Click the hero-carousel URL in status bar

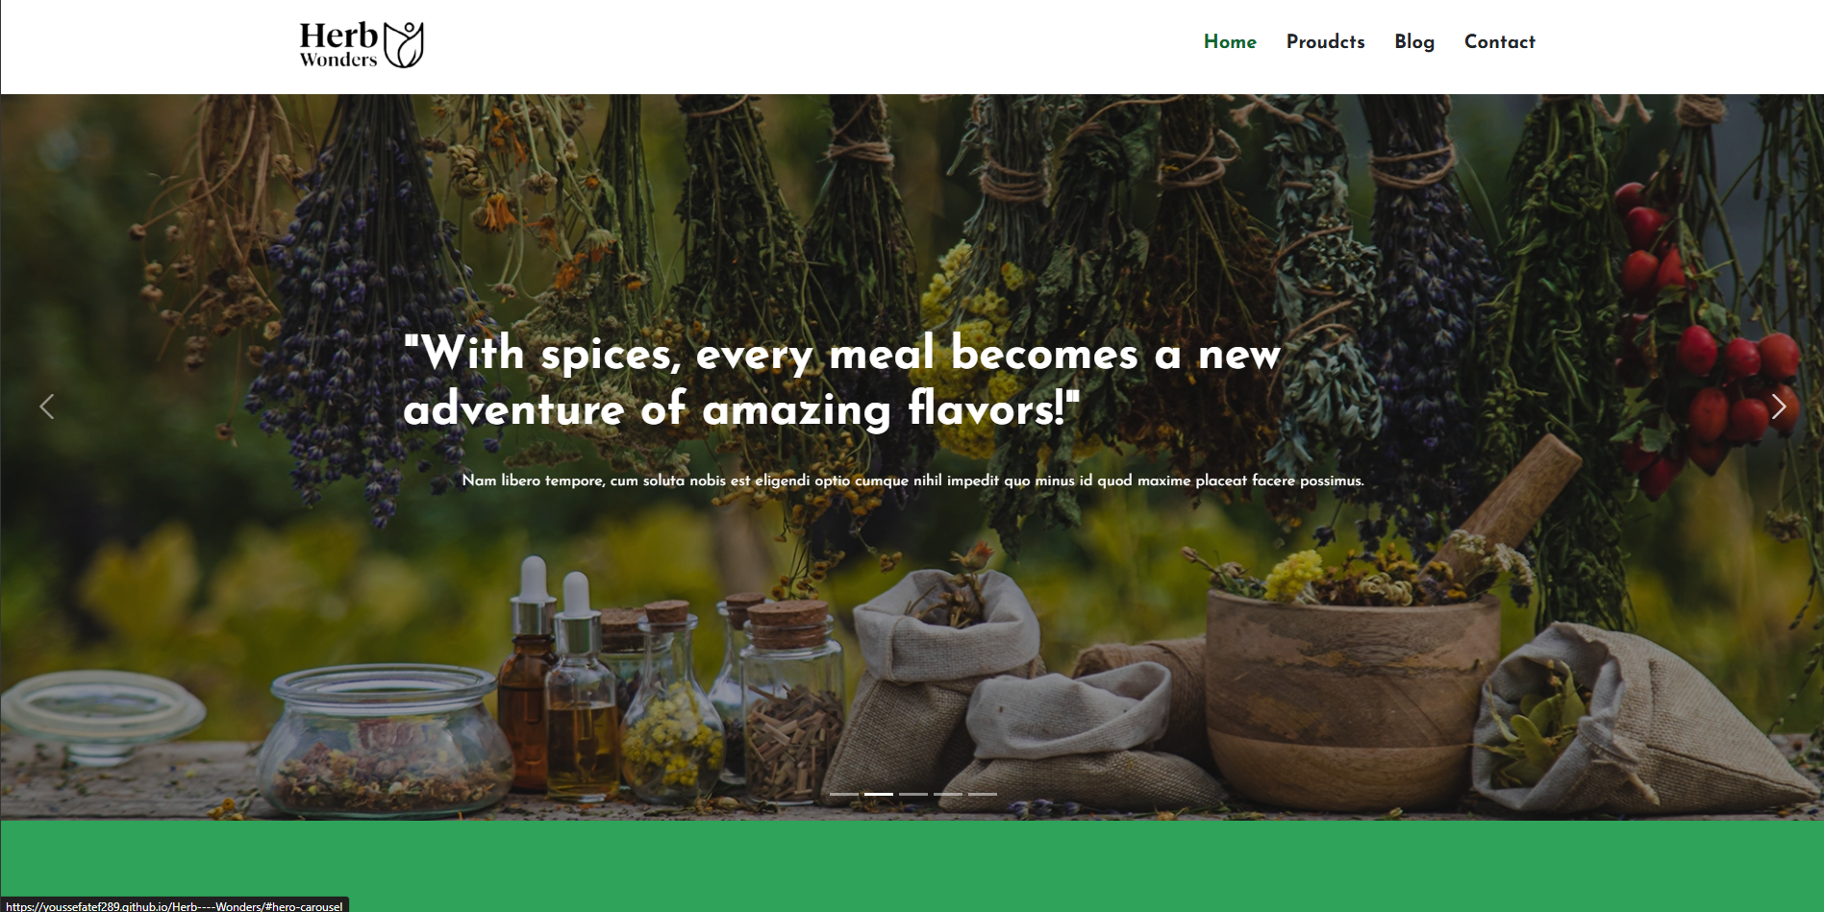(174, 905)
